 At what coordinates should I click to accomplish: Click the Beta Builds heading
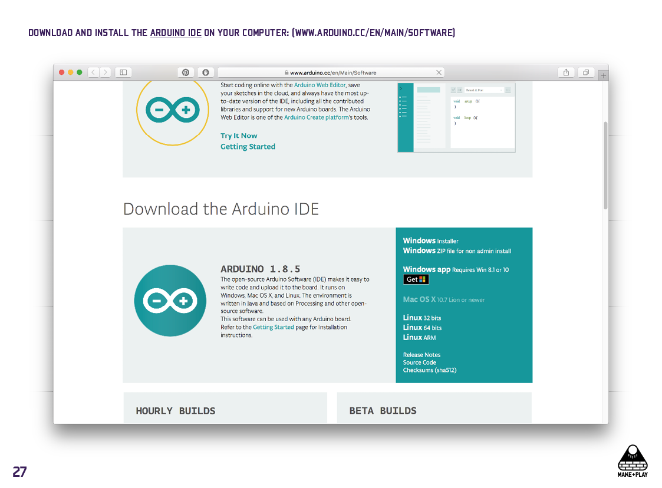pyautogui.click(x=383, y=411)
